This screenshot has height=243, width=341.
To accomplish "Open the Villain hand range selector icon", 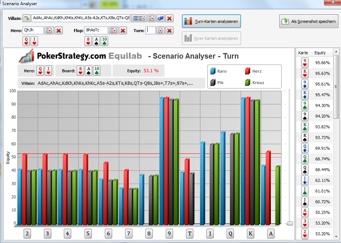I will click(x=139, y=18).
